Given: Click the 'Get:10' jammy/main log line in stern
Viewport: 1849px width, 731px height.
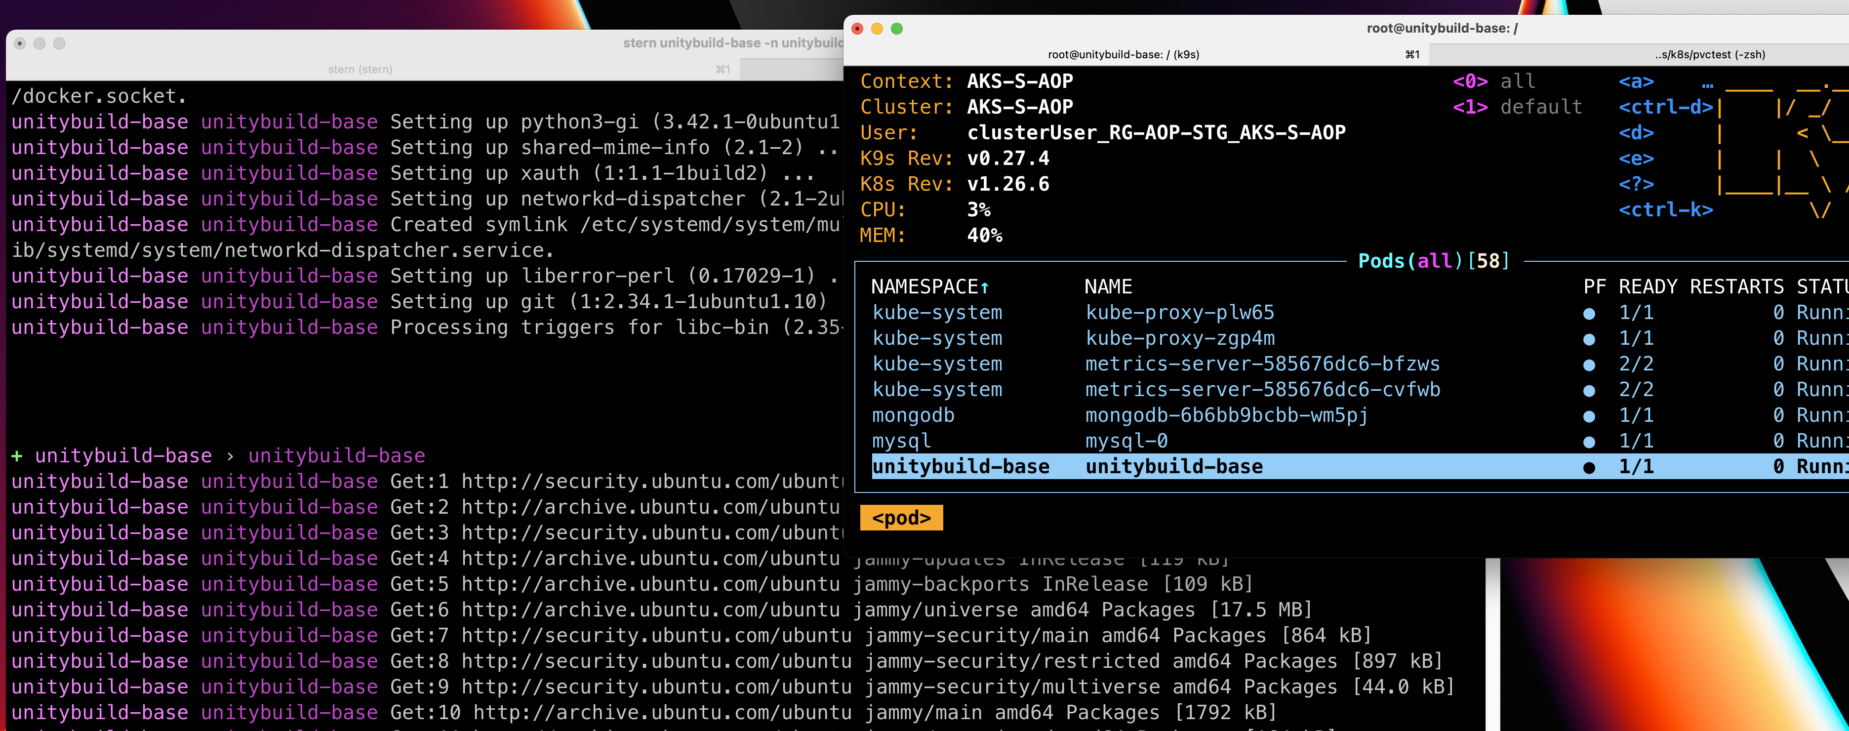Looking at the screenshot, I should pos(644,713).
